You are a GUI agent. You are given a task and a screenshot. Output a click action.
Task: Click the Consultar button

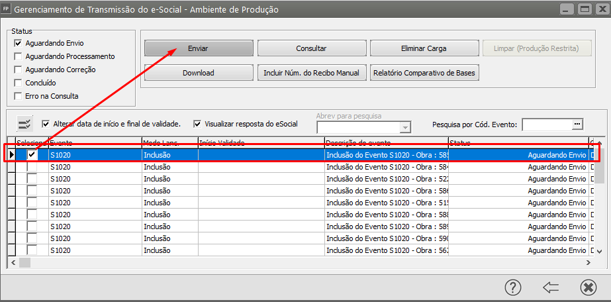pyautogui.click(x=311, y=48)
